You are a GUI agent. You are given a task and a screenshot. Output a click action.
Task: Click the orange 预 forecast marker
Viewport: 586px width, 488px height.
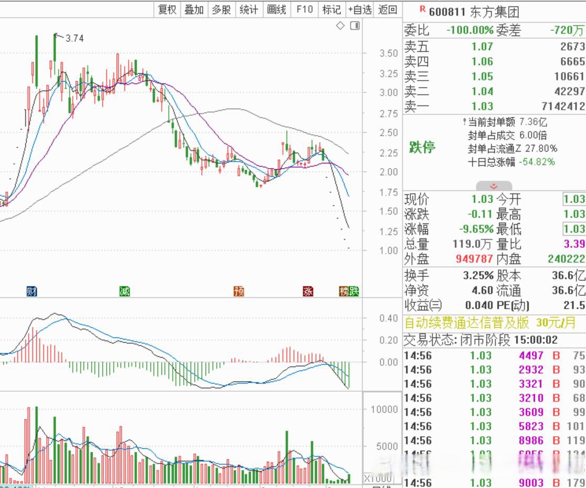[x=239, y=291]
